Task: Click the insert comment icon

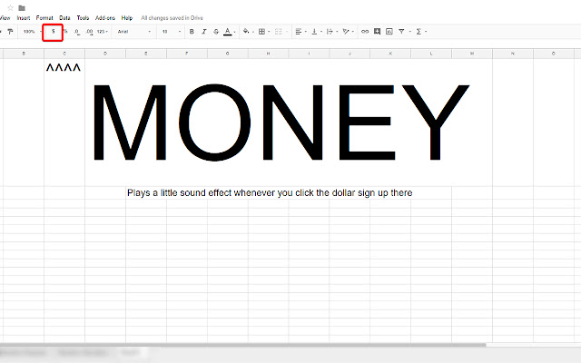Action: coord(378,32)
